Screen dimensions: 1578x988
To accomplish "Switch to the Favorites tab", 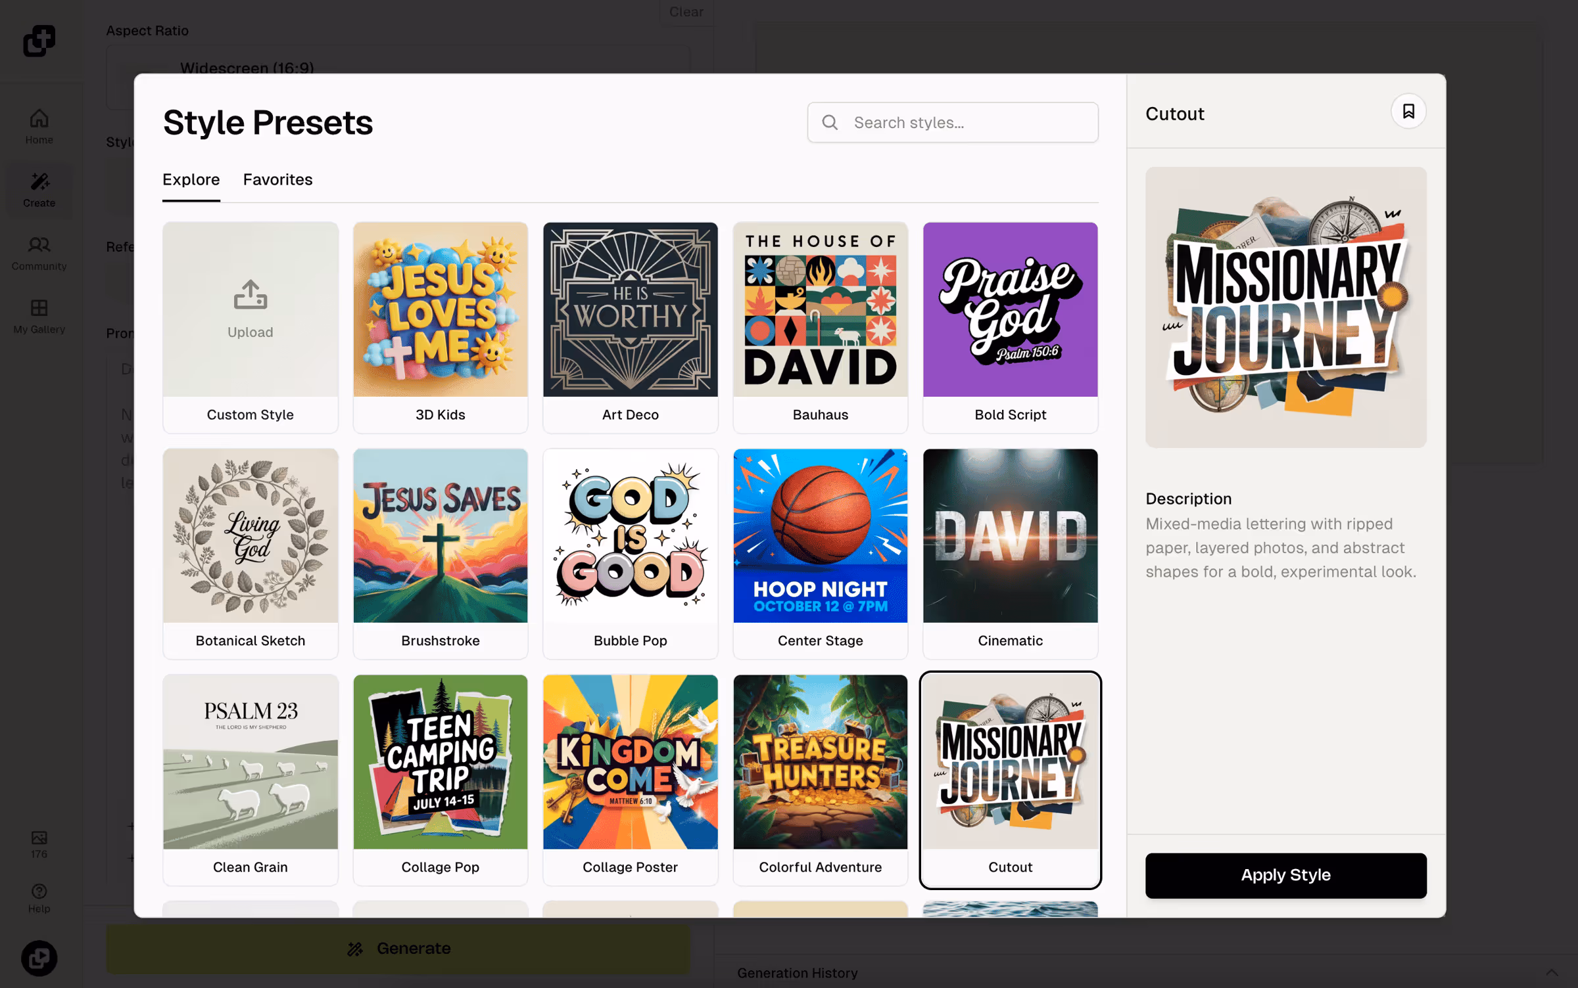I will [x=277, y=179].
